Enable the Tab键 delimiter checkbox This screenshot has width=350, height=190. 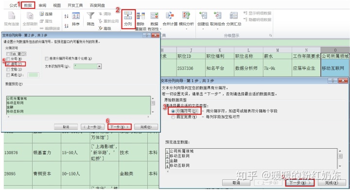[x=8, y=54]
